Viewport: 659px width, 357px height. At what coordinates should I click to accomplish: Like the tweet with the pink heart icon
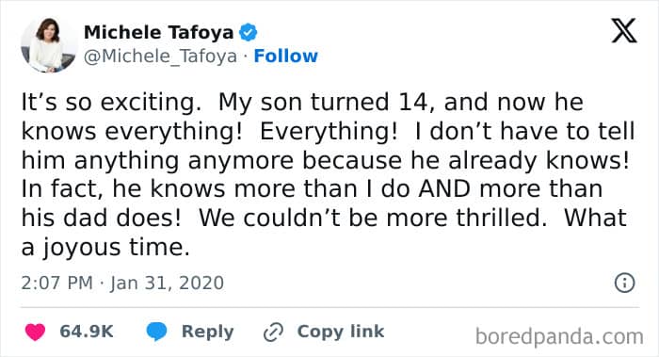click(x=35, y=332)
